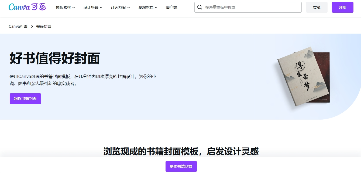Expand the 订阅方案 dropdown arrow
The width and height of the screenshot is (361, 175).
pos(129,8)
